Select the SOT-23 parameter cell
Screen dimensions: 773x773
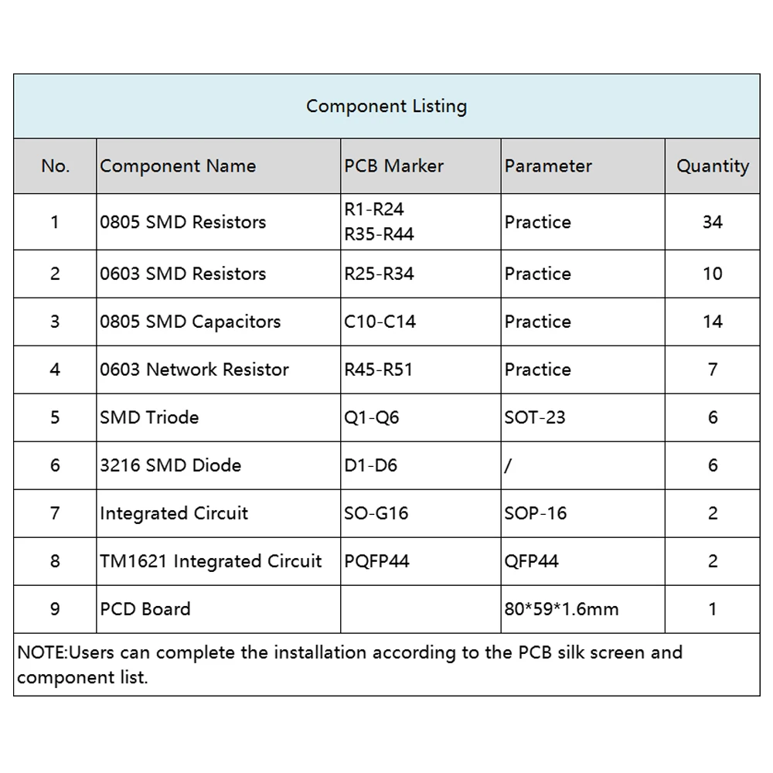(535, 417)
